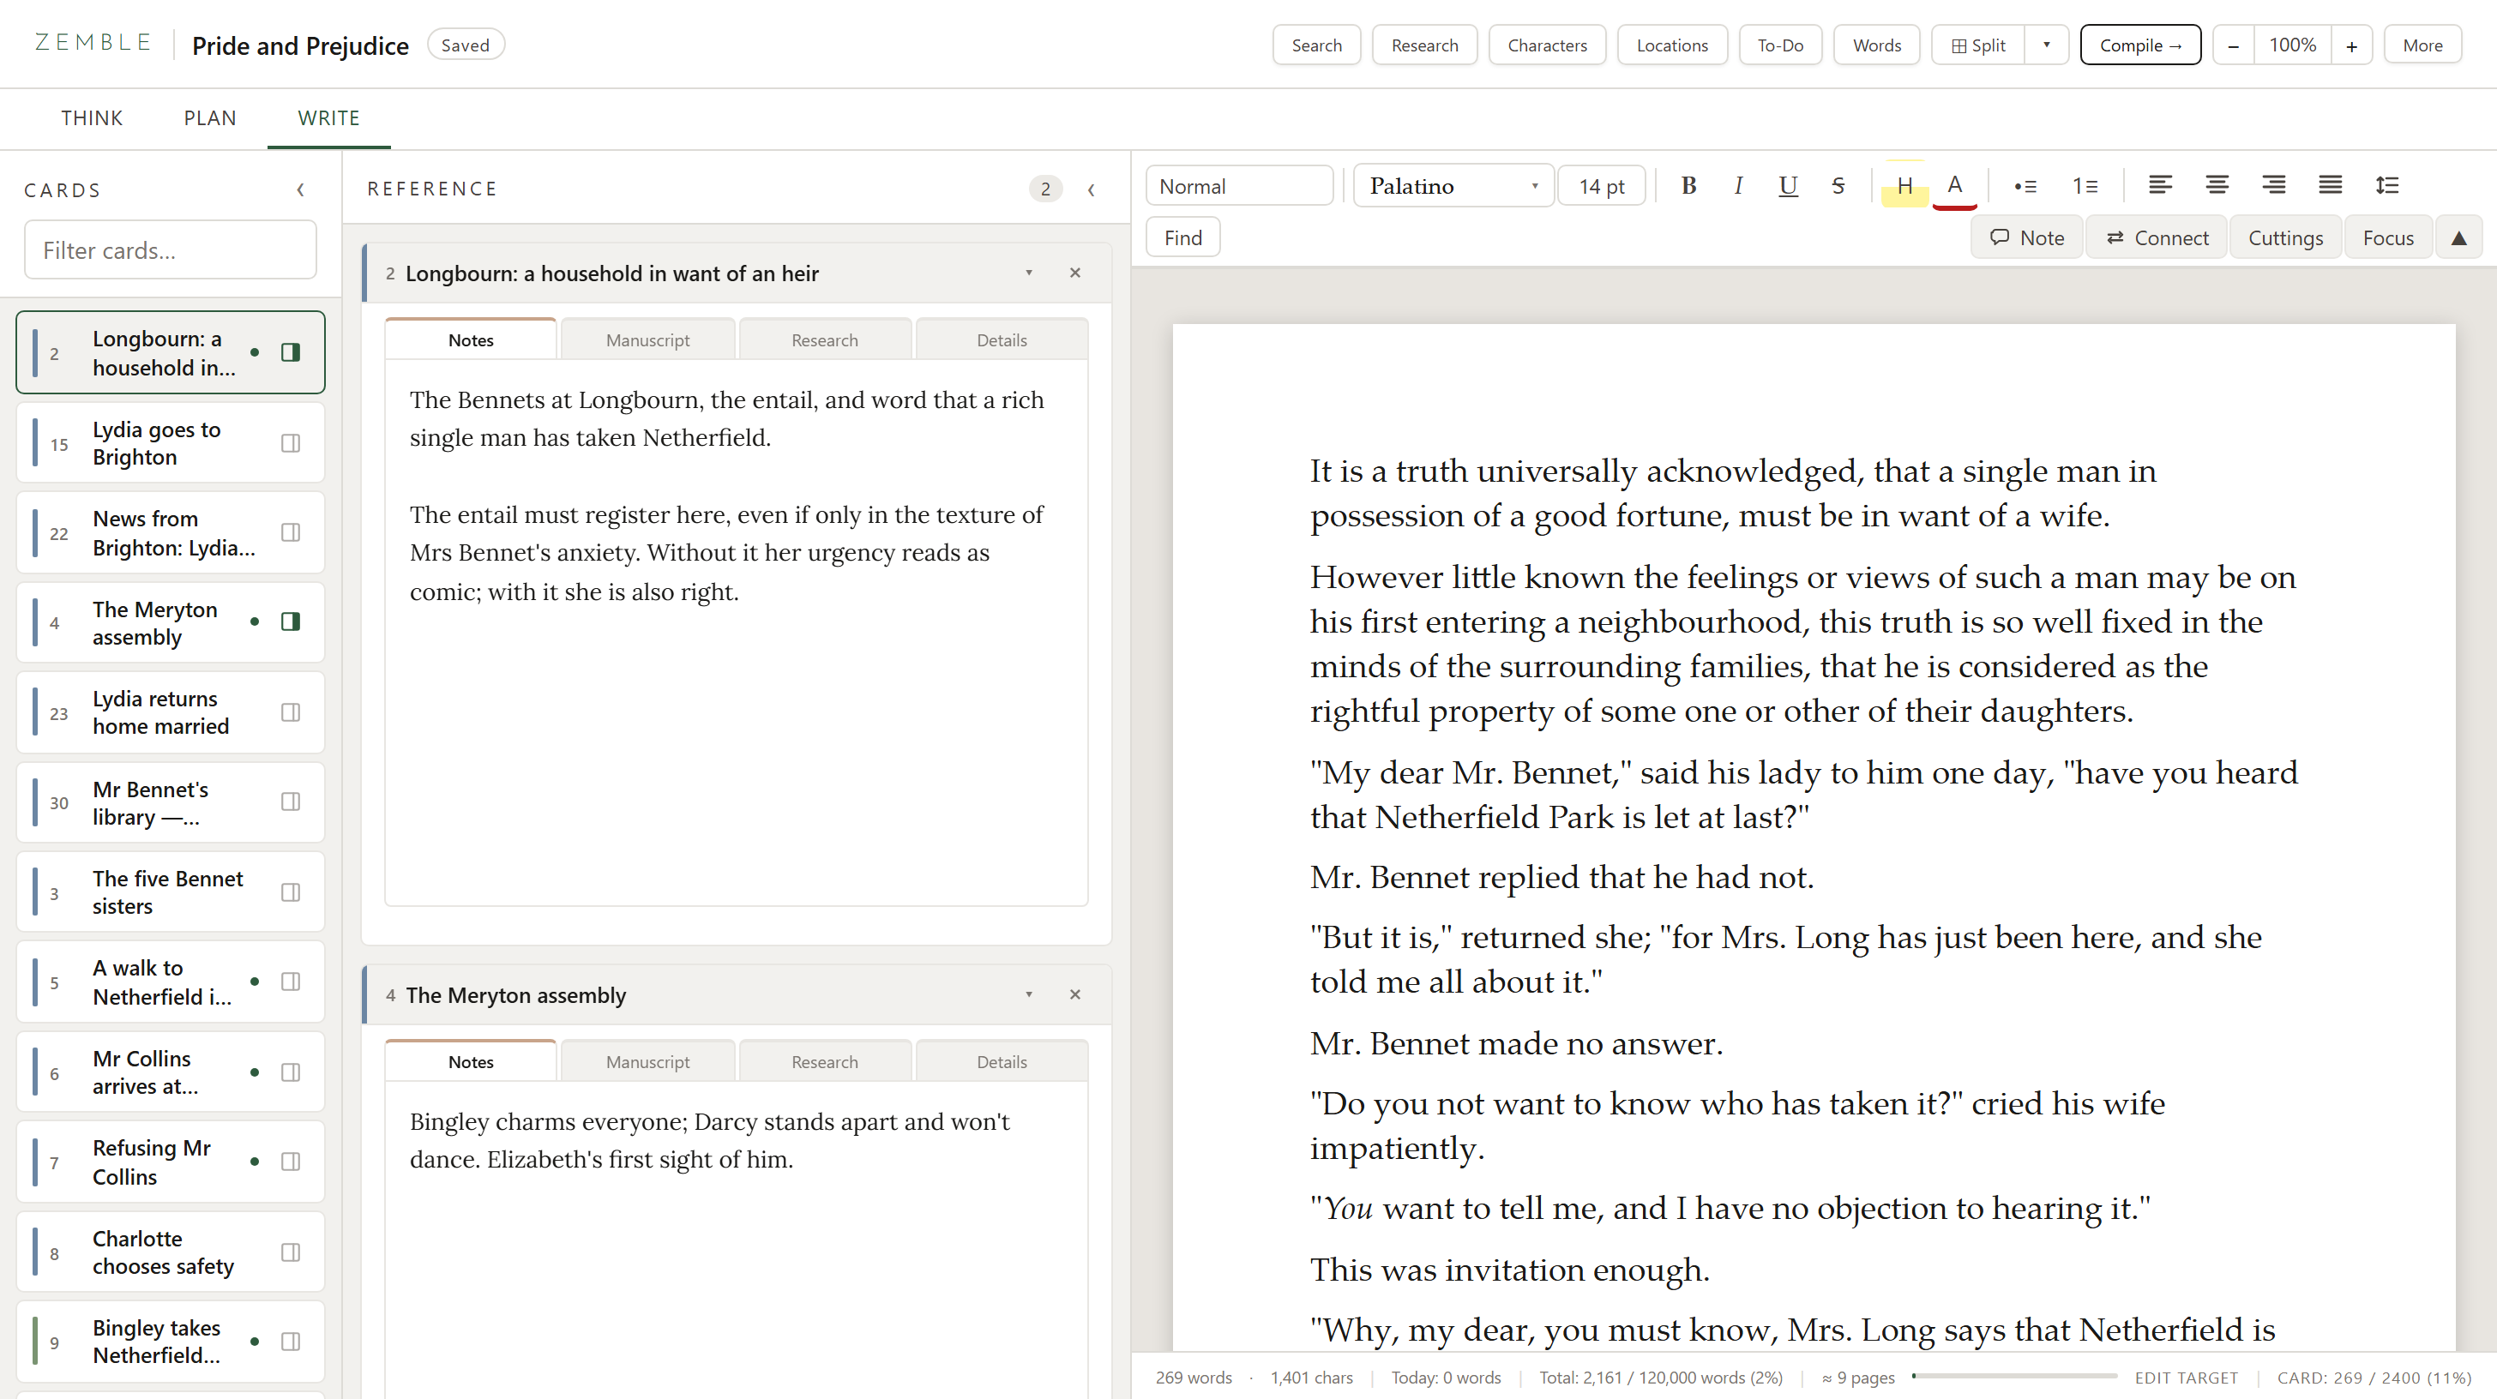Apply yellow highlight with the H button
The width and height of the screenshot is (2497, 1399).
coord(1904,185)
